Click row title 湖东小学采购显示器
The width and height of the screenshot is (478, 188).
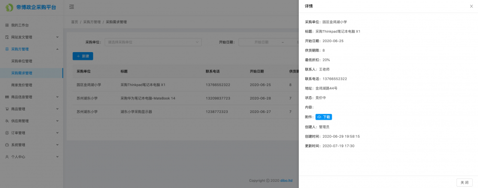pyautogui.click(x=136, y=112)
